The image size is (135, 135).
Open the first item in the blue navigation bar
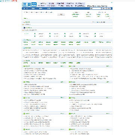(x=25, y=9)
